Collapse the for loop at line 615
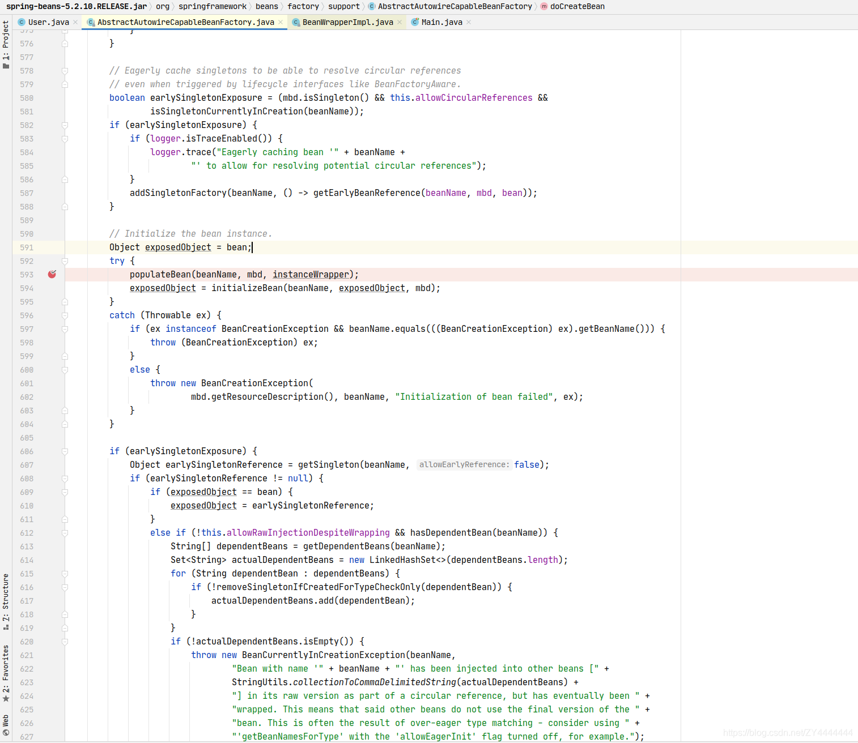Viewport: 858px width, 743px height. click(x=65, y=574)
